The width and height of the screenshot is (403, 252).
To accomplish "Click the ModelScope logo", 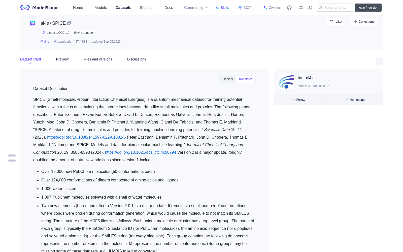I will point(39,8).
